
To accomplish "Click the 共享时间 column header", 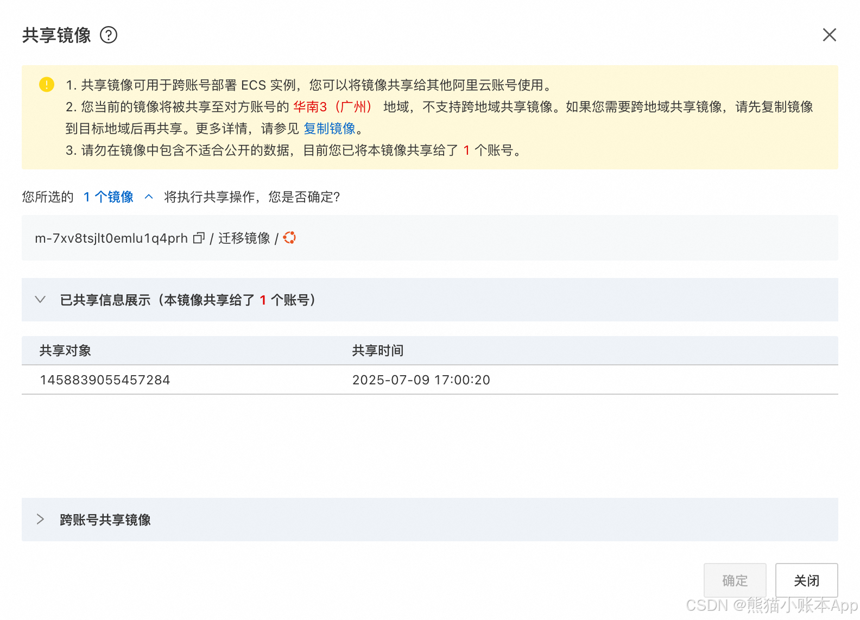I will [378, 351].
